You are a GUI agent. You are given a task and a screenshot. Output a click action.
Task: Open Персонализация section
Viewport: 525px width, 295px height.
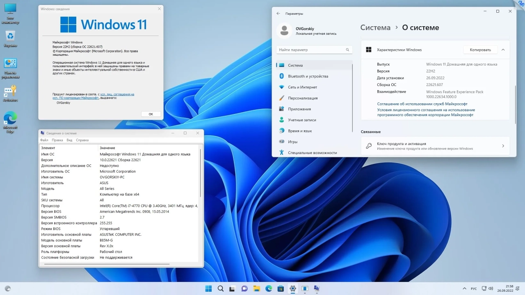[314, 98]
